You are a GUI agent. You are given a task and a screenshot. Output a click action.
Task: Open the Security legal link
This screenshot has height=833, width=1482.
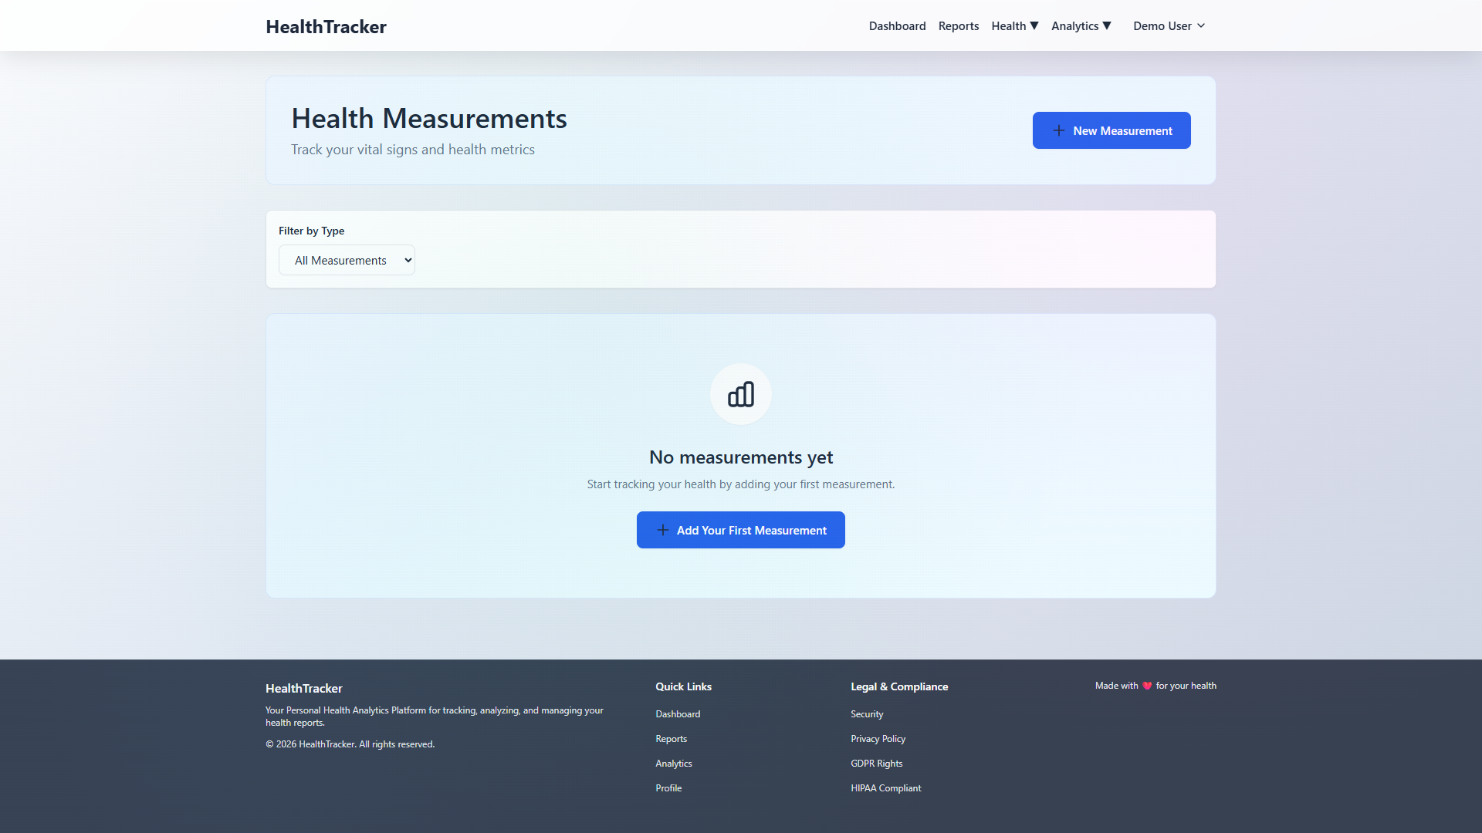coord(866,714)
